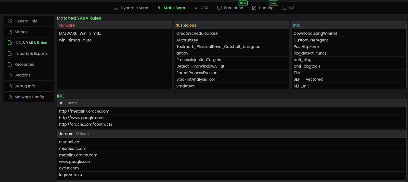This screenshot has height=182, width=408.
Task: Open Imports & Exports section
Action: [x=29, y=54]
